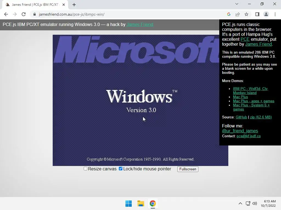Reload the emulator page
The height and width of the screenshot is (210, 281).
point(24,14)
